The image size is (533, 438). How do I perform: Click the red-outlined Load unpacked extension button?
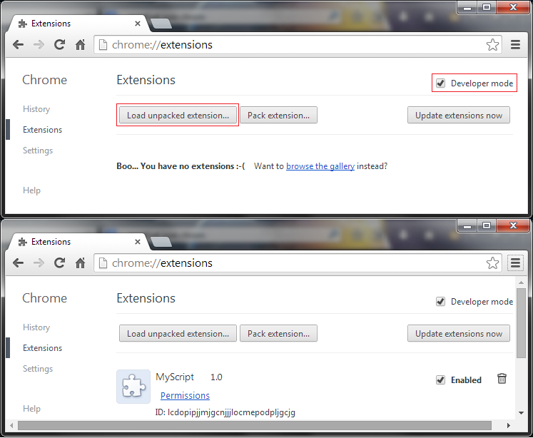[178, 116]
